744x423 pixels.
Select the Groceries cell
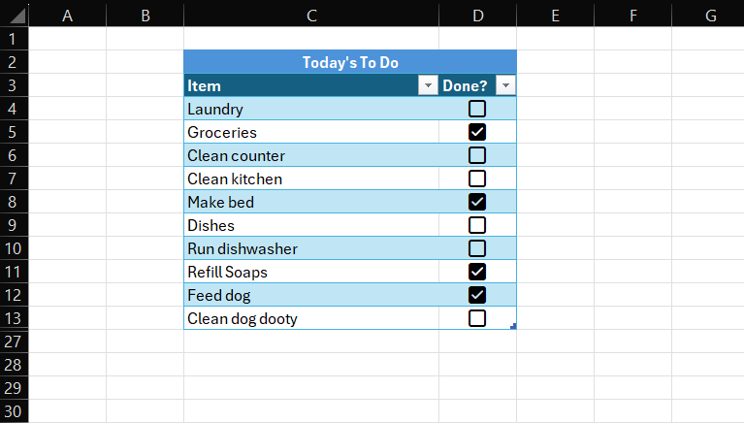pos(291,132)
